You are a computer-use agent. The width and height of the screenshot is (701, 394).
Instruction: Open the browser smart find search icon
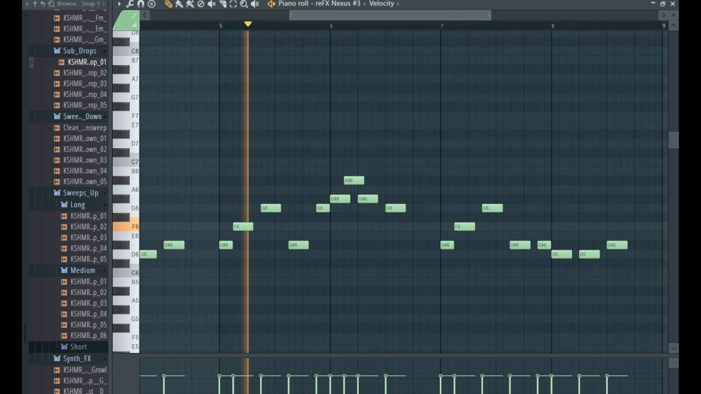(x=51, y=4)
